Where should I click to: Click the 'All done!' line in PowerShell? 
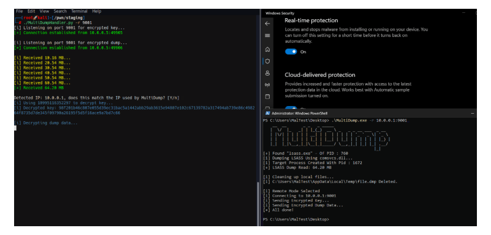[x=279, y=210]
